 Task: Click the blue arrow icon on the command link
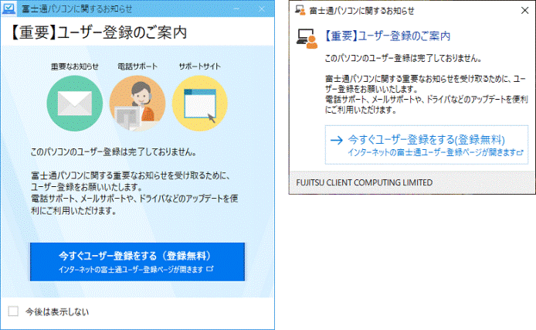(335, 141)
